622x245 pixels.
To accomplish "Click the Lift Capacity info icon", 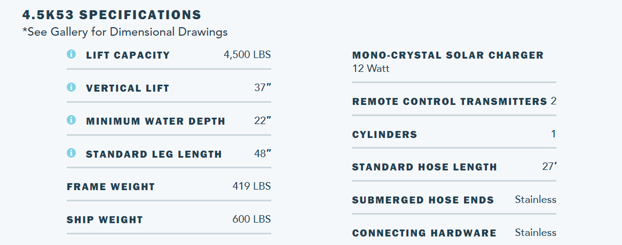I will (71, 54).
